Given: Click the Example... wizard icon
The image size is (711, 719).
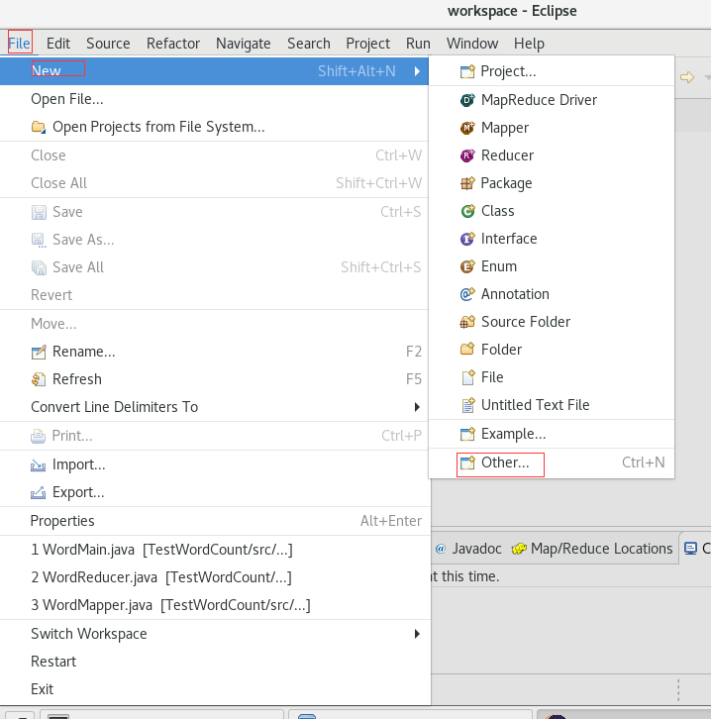Looking at the screenshot, I should click(x=467, y=434).
